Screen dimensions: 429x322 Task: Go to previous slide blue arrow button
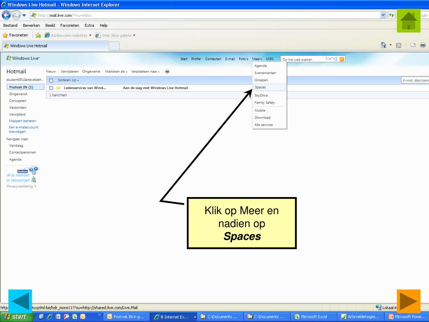(20, 301)
